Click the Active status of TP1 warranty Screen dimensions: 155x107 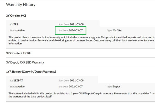(21, 30)
